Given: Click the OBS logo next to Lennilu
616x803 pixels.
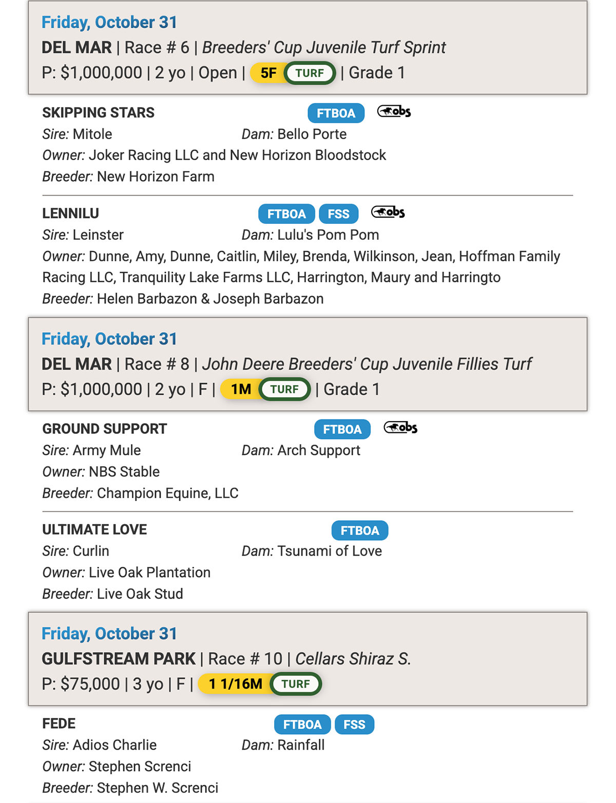Looking at the screenshot, I should (x=388, y=212).
